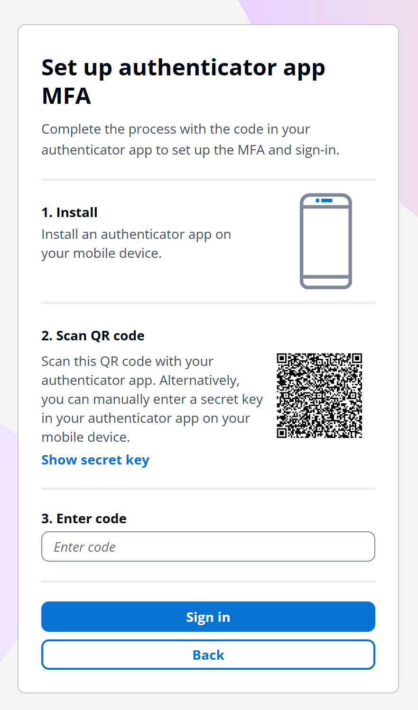Click the bottom bezel of the phone icon
Viewport: 418px width, 710px height.
326,281
